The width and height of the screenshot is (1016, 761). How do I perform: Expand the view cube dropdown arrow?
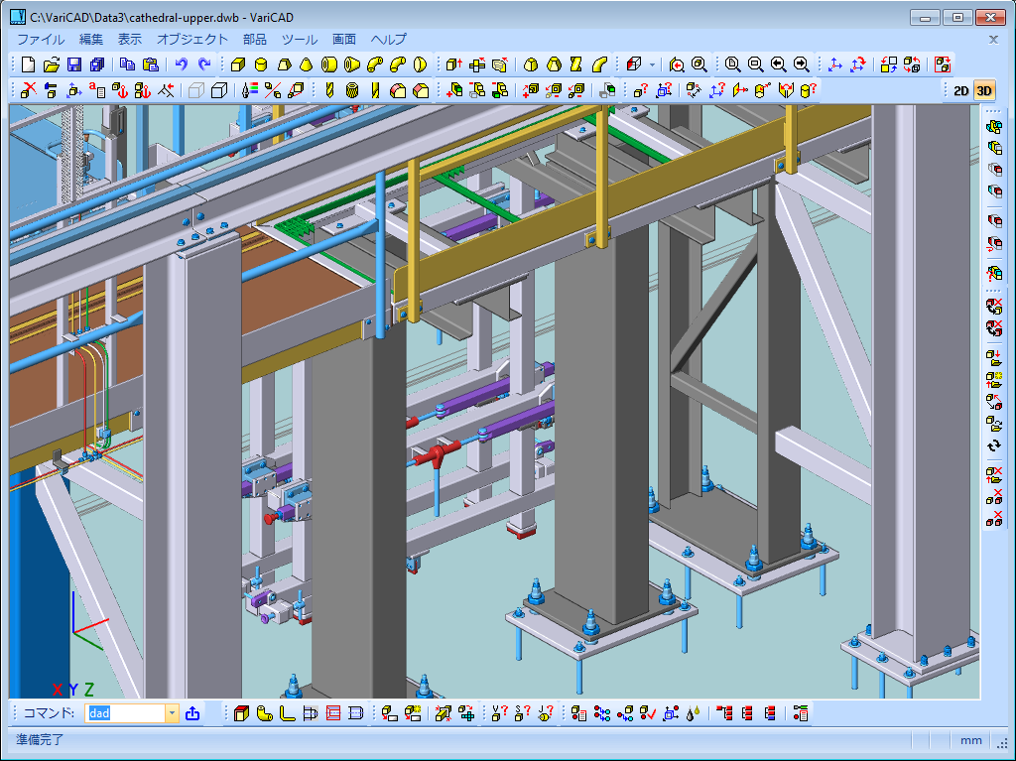[x=652, y=64]
